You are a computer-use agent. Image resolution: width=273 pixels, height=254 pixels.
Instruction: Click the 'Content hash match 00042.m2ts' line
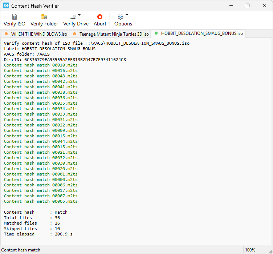click(41, 81)
